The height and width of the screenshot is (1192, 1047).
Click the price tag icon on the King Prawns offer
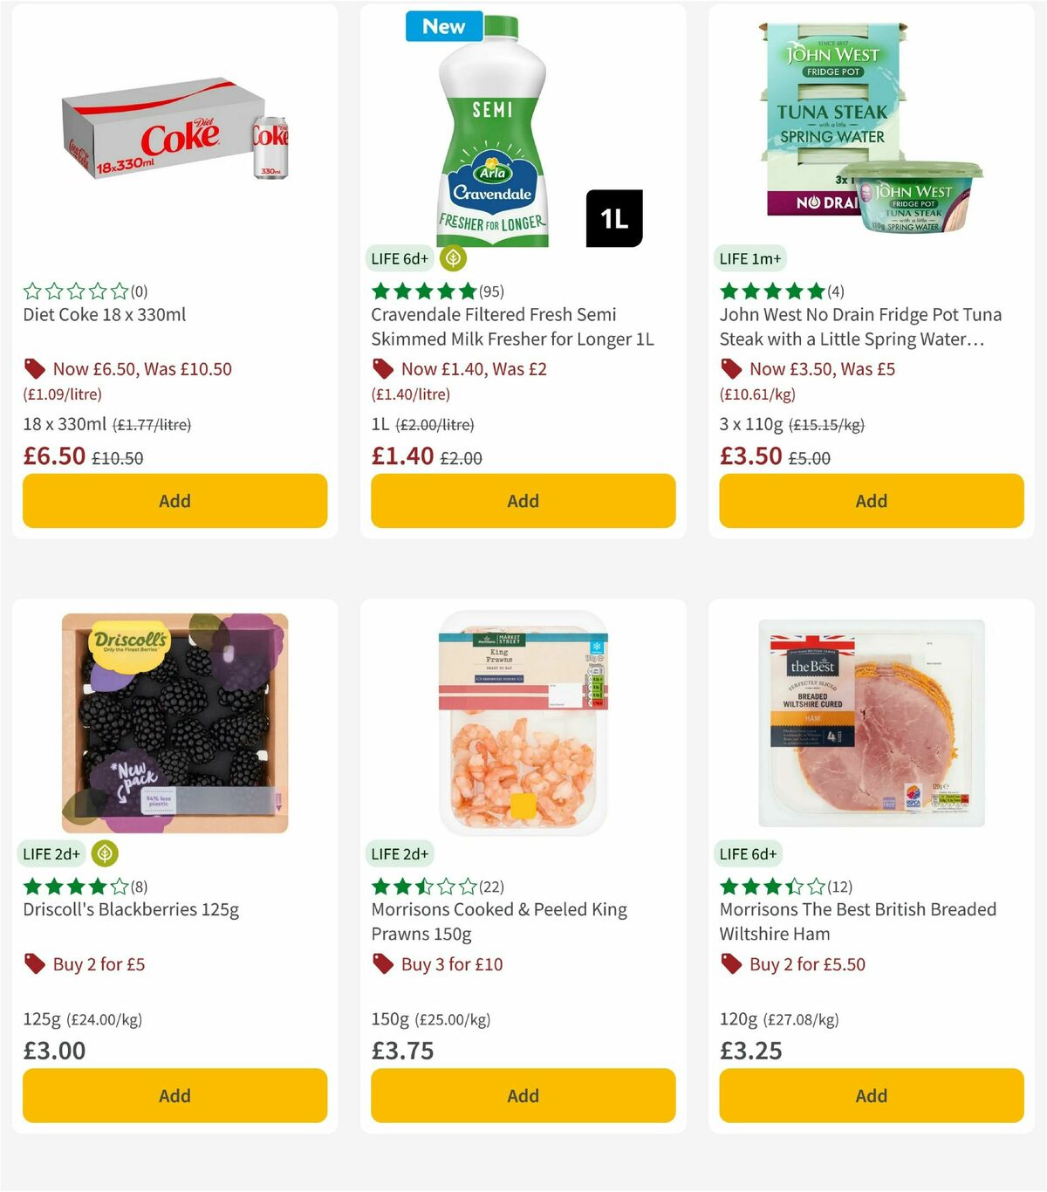pos(382,963)
